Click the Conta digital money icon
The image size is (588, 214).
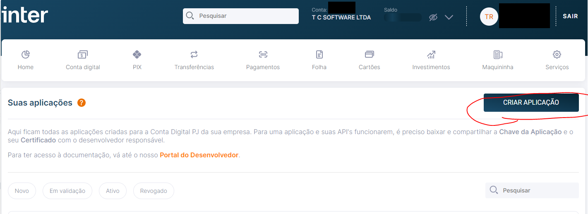tap(83, 54)
